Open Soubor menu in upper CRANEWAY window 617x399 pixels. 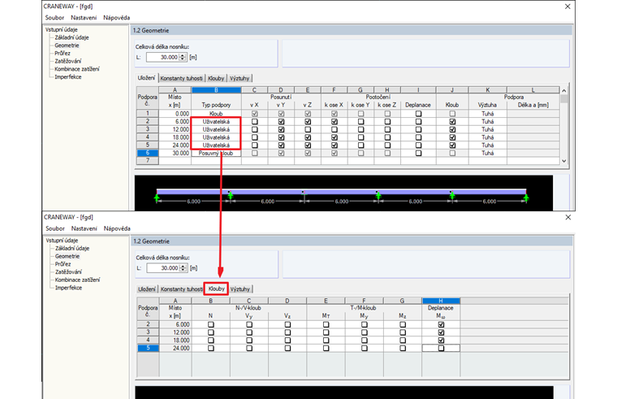point(54,18)
